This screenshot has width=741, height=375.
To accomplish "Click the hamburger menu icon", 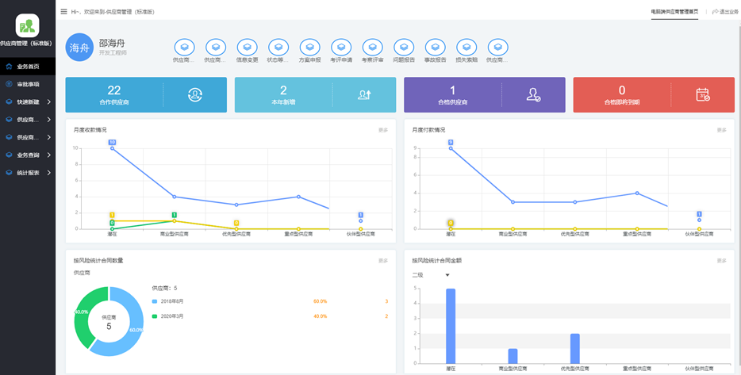I will [x=63, y=12].
